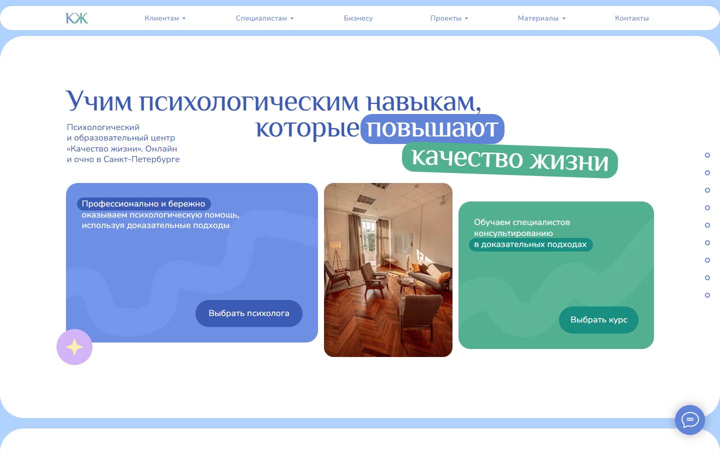Click the highlighted 'Профессионально и бережно' label
Screen dimensions: 720x450
tap(143, 204)
